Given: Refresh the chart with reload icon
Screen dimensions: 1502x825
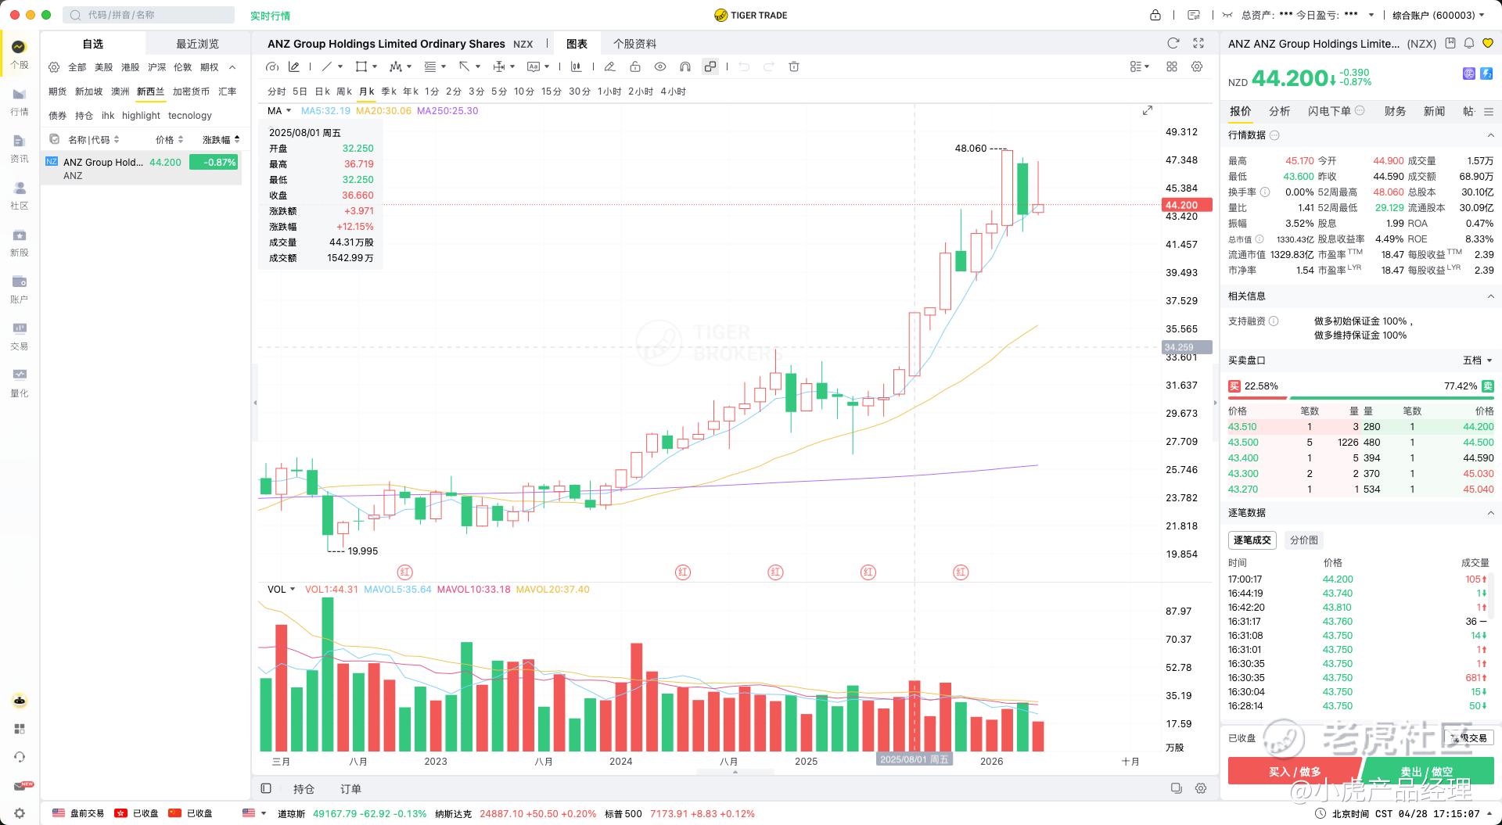Looking at the screenshot, I should tap(1173, 43).
